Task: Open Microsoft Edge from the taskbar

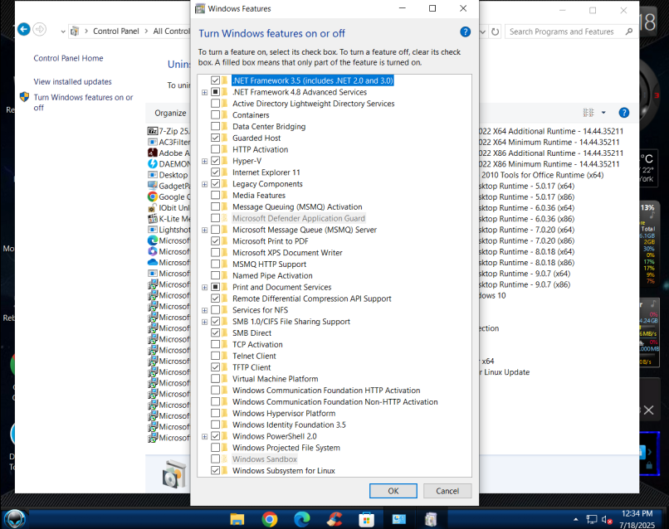Action: pyautogui.click(x=302, y=519)
